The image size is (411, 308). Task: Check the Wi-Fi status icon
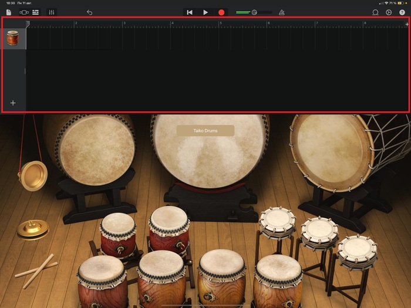386,3
